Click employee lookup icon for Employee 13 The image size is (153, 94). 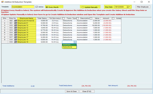[x=16, y=30]
